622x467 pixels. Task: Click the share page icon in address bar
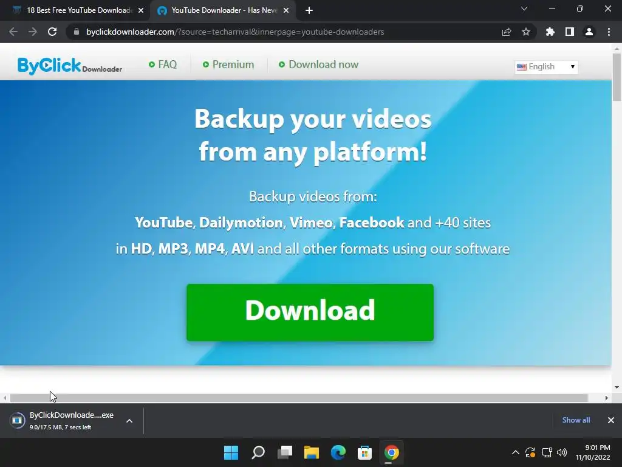click(506, 32)
